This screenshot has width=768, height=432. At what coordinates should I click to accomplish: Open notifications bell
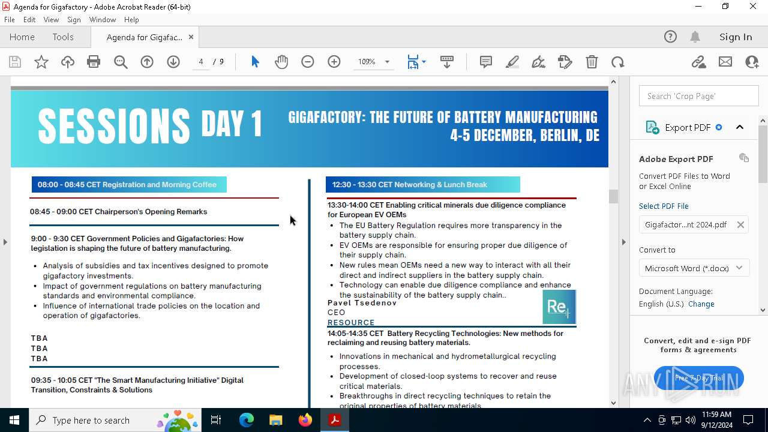695,37
